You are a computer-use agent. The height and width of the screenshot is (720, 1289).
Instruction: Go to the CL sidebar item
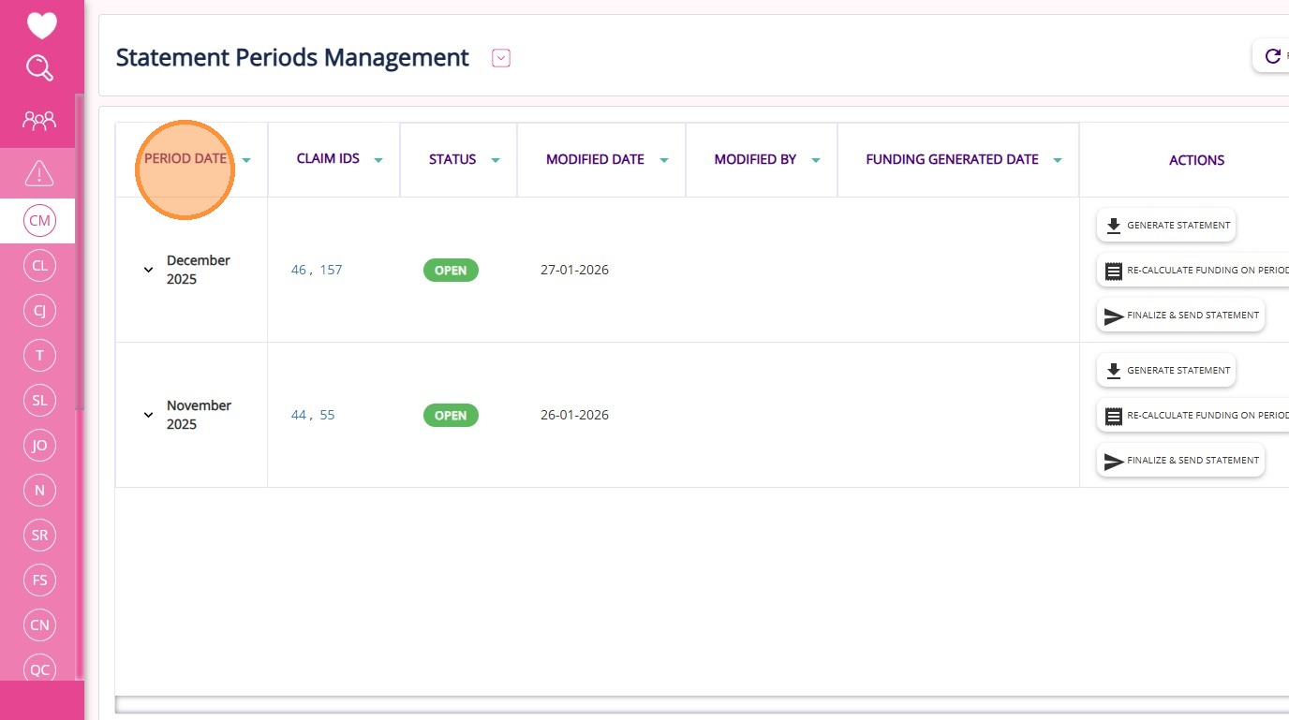pos(39,266)
